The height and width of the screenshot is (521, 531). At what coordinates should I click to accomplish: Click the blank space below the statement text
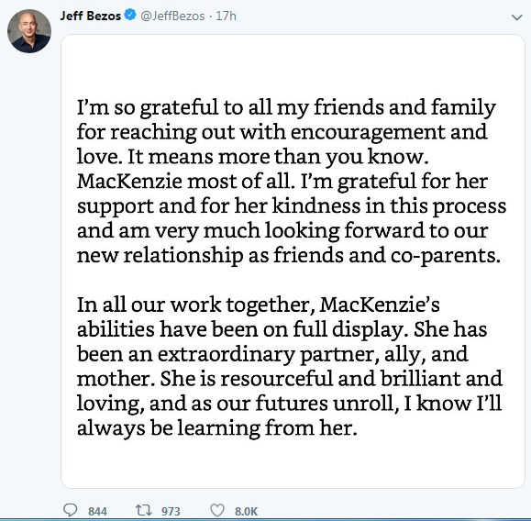[x=293, y=462]
